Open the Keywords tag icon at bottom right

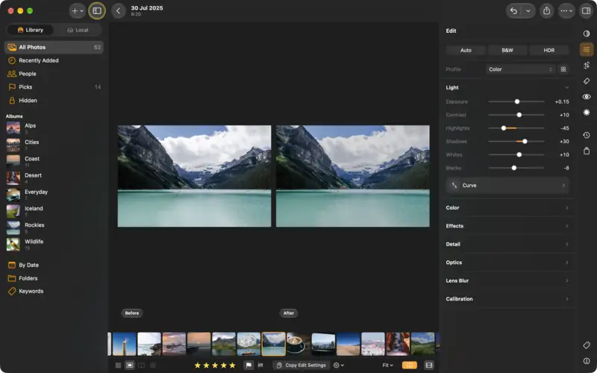coord(587,345)
